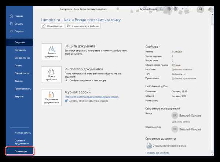Expand the Свойства dropdown
The image size is (220, 162).
click(153, 47)
